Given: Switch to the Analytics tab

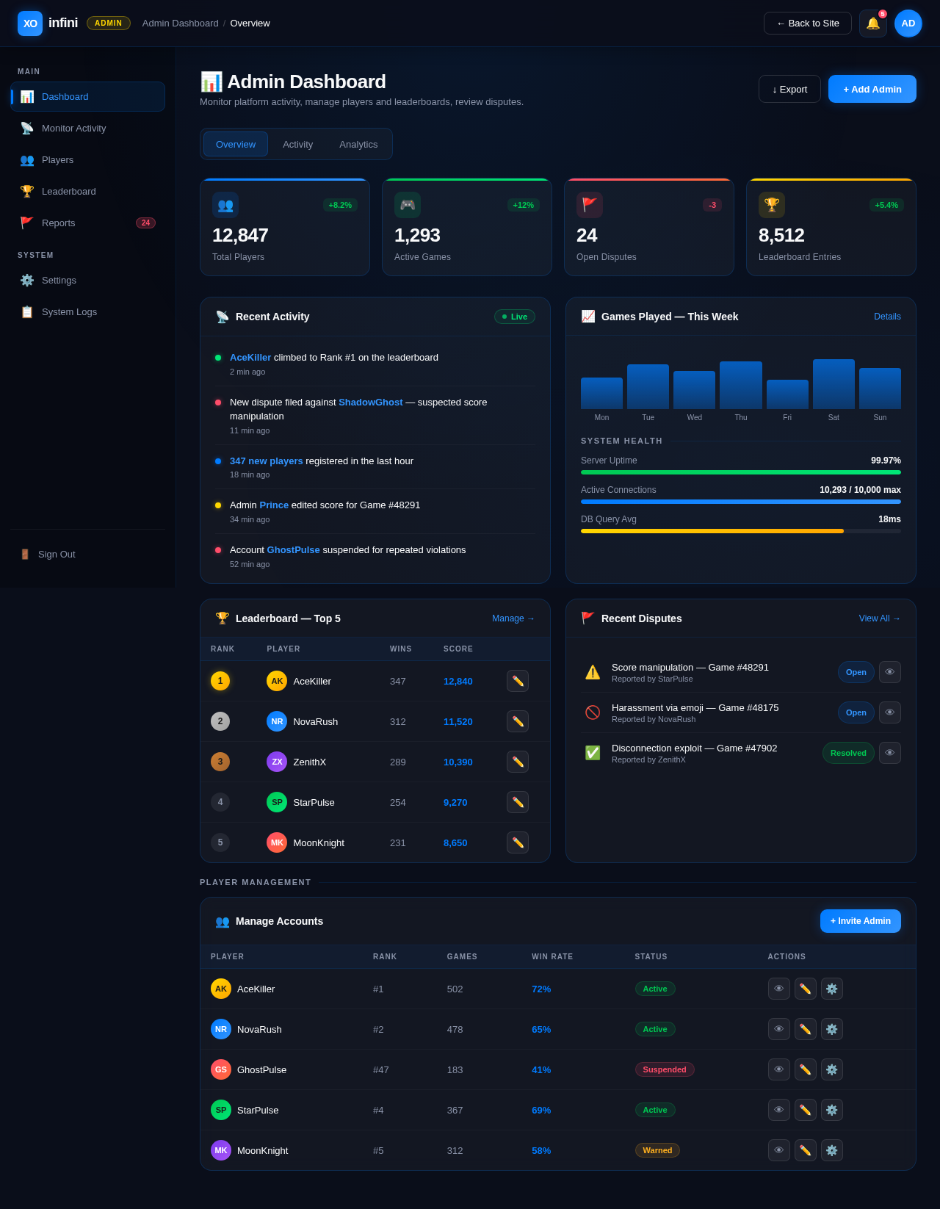Looking at the screenshot, I should pyautogui.click(x=358, y=144).
